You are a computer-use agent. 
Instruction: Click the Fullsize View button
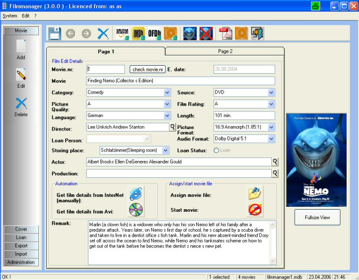pyautogui.click(x=317, y=217)
